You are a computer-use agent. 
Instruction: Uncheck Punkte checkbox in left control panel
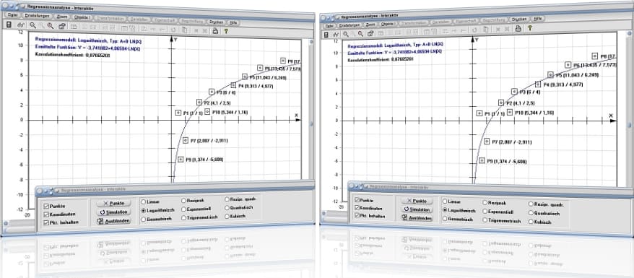tap(46, 206)
